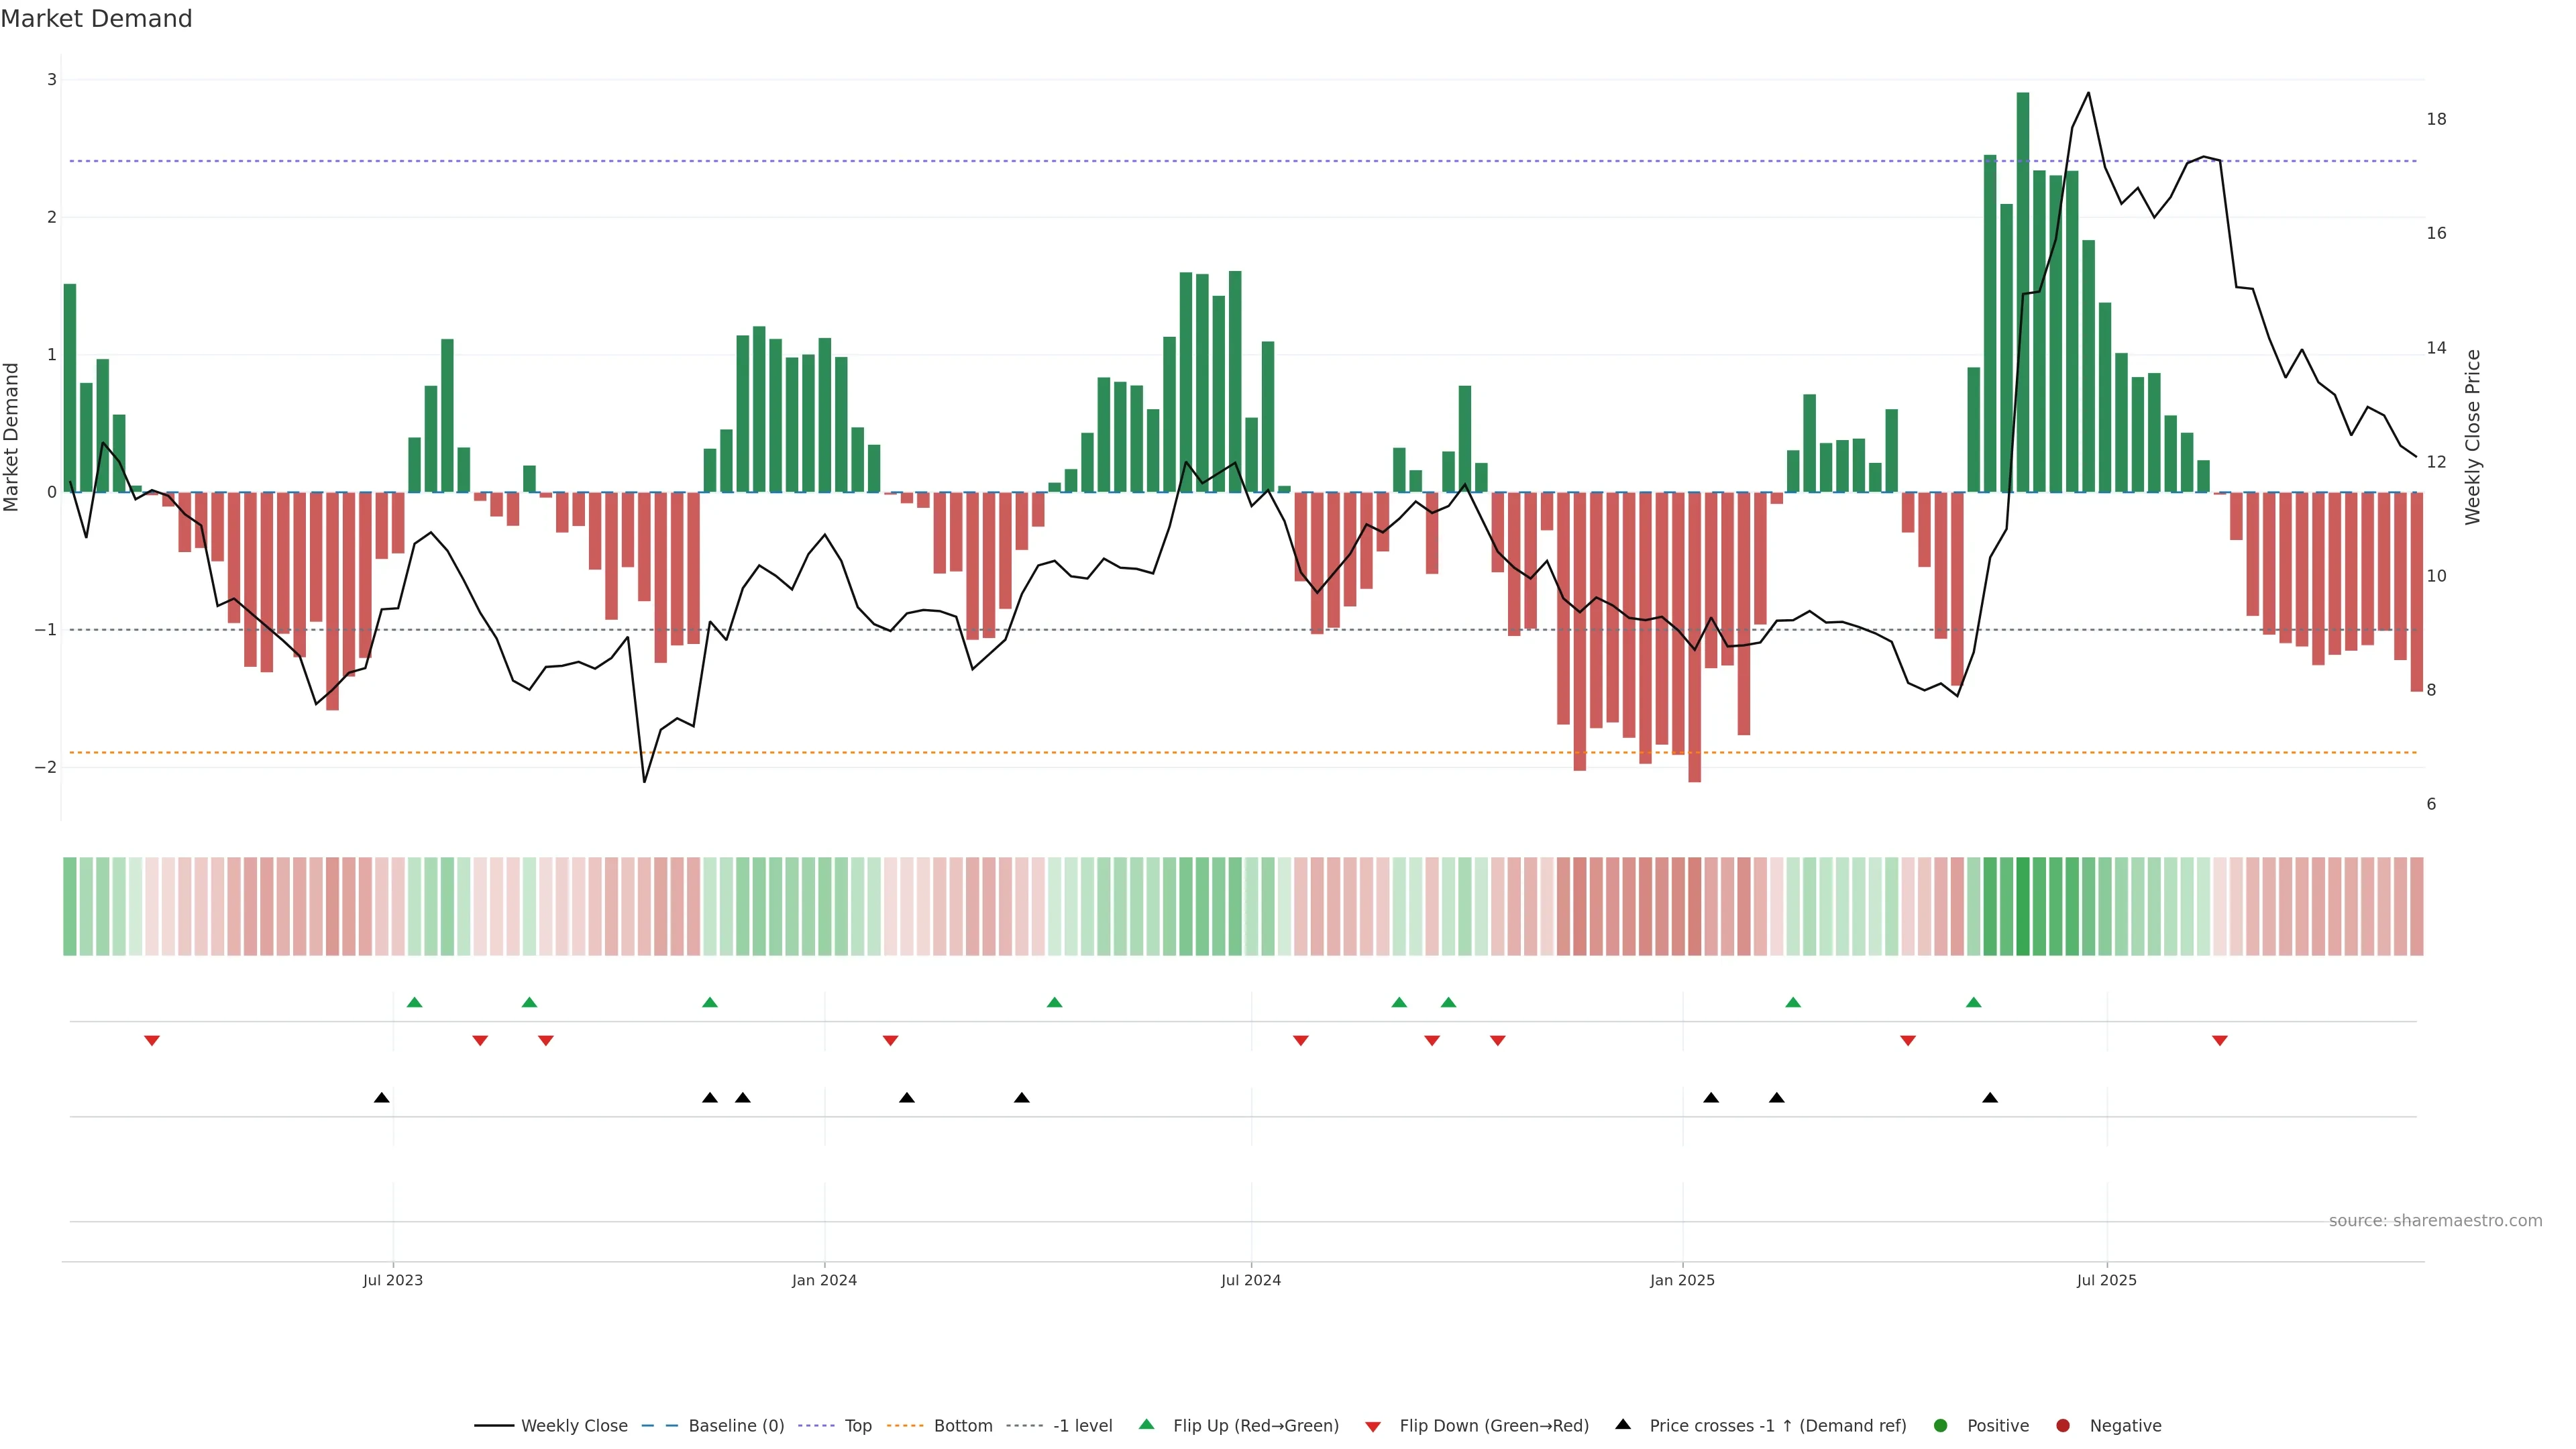Click the Jan 2025 x-axis label
Image resolution: width=2576 pixels, height=1449 pixels.
point(1682,1281)
